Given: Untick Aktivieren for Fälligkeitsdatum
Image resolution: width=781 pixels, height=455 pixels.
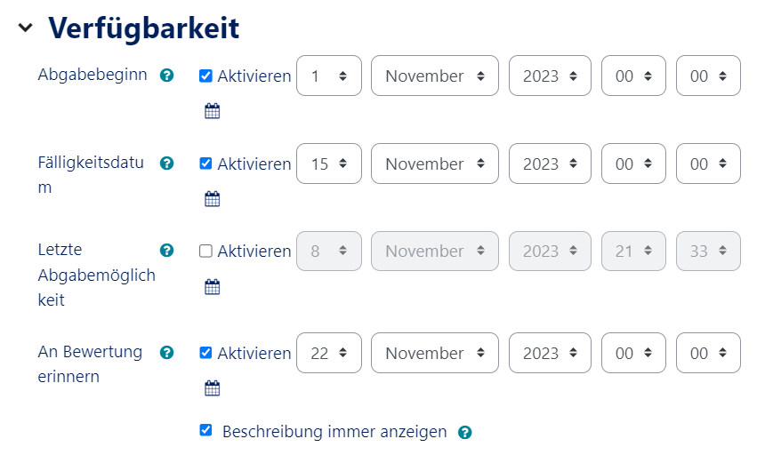Looking at the screenshot, I should [205, 164].
